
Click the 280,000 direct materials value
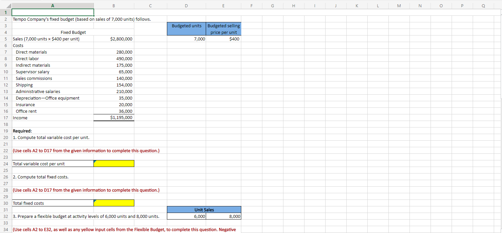pos(124,52)
